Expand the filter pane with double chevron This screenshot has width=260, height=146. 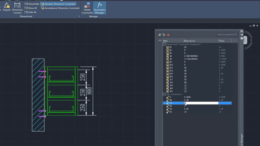160,41
